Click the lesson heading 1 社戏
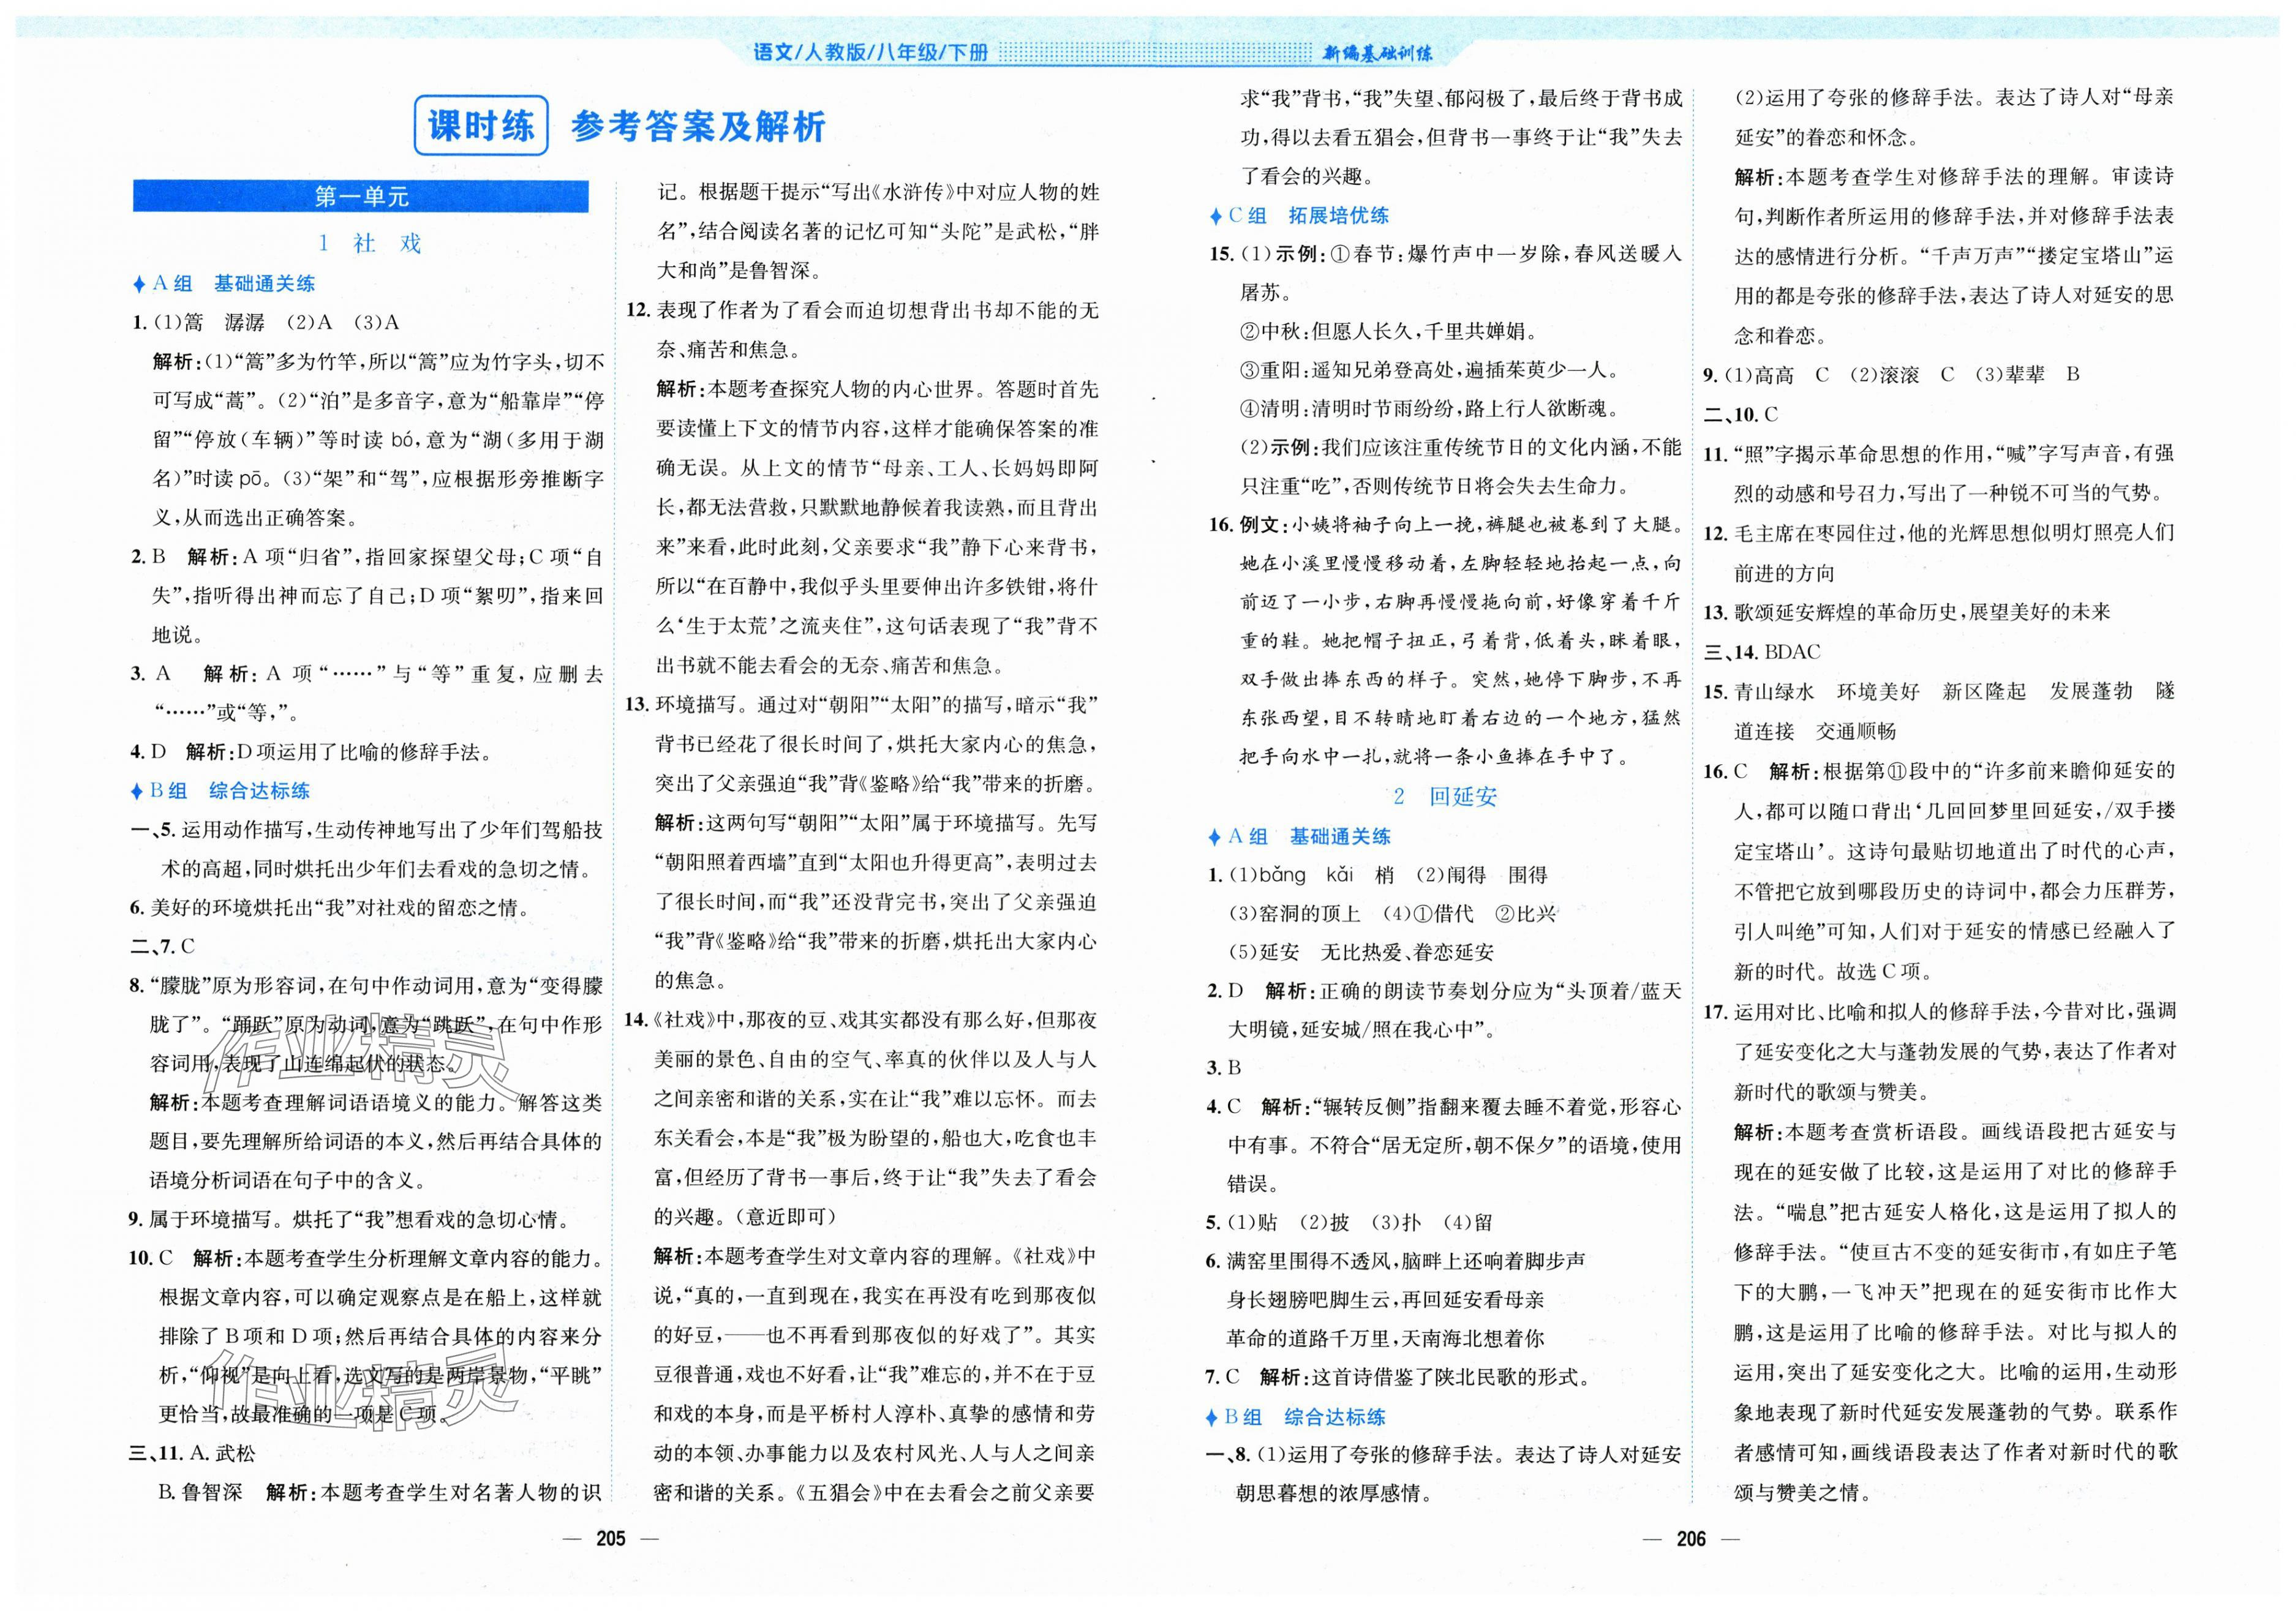Image resolution: width=2296 pixels, height=1611 pixels. pos(369,243)
